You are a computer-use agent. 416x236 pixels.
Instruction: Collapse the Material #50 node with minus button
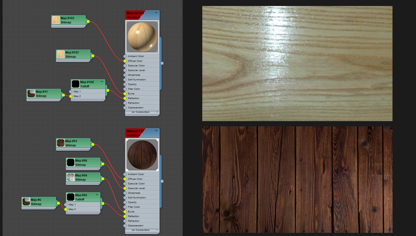tap(156, 13)
